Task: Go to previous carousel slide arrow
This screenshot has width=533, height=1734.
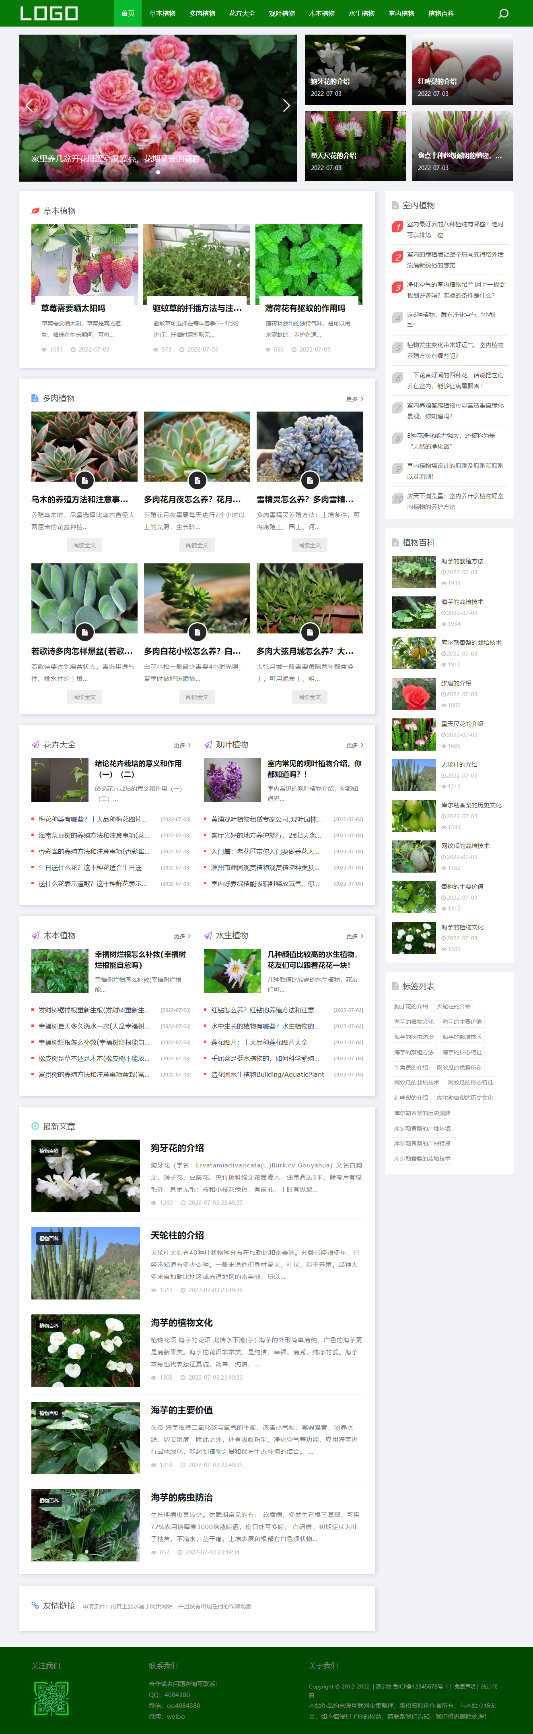Action: pos(29,106)
